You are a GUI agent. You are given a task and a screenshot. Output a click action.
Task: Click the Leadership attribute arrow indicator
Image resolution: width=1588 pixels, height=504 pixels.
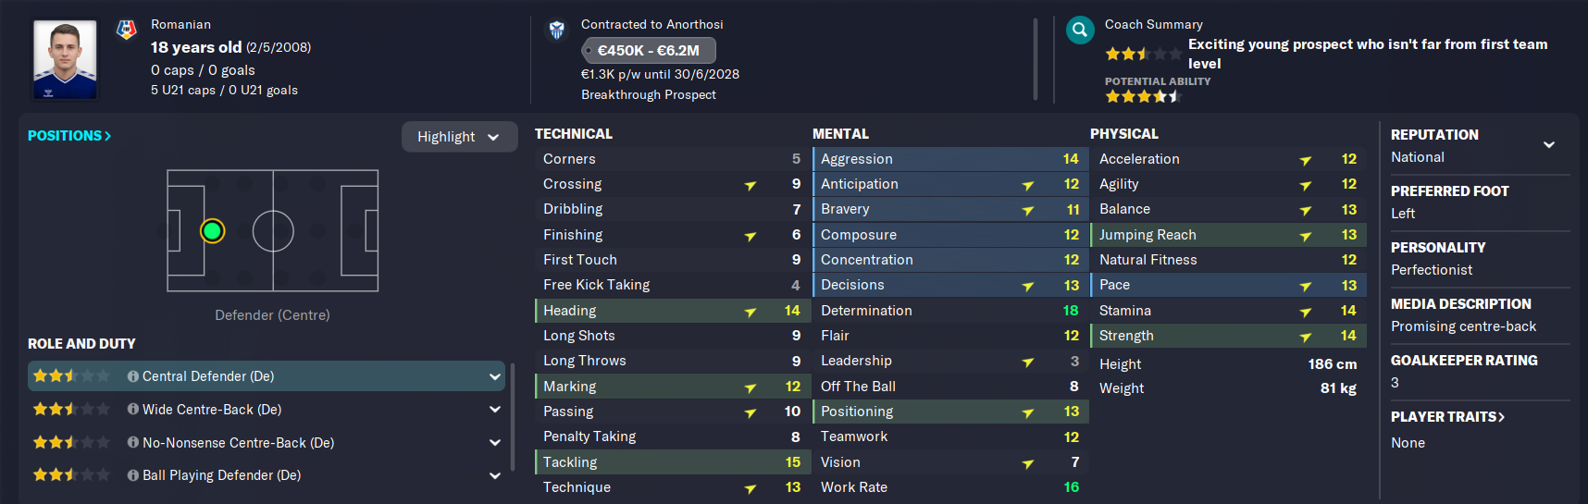coord(1027,362)
